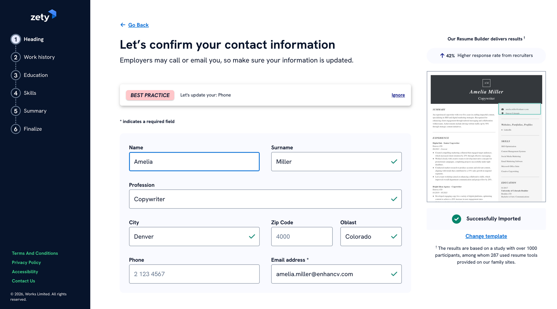Click green Successfully Imported check icon

456,219
